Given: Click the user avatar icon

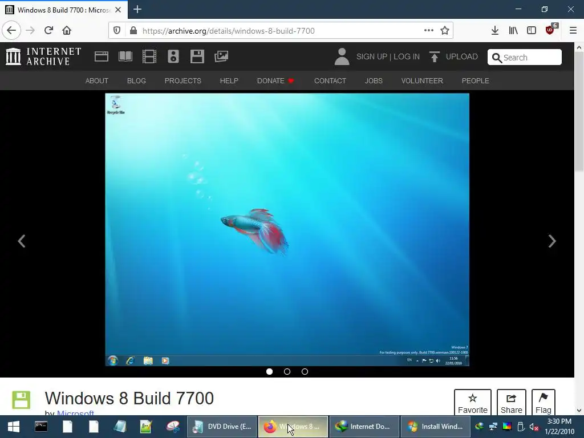Looking at the screenshot, I should click(x=342, y=56).
